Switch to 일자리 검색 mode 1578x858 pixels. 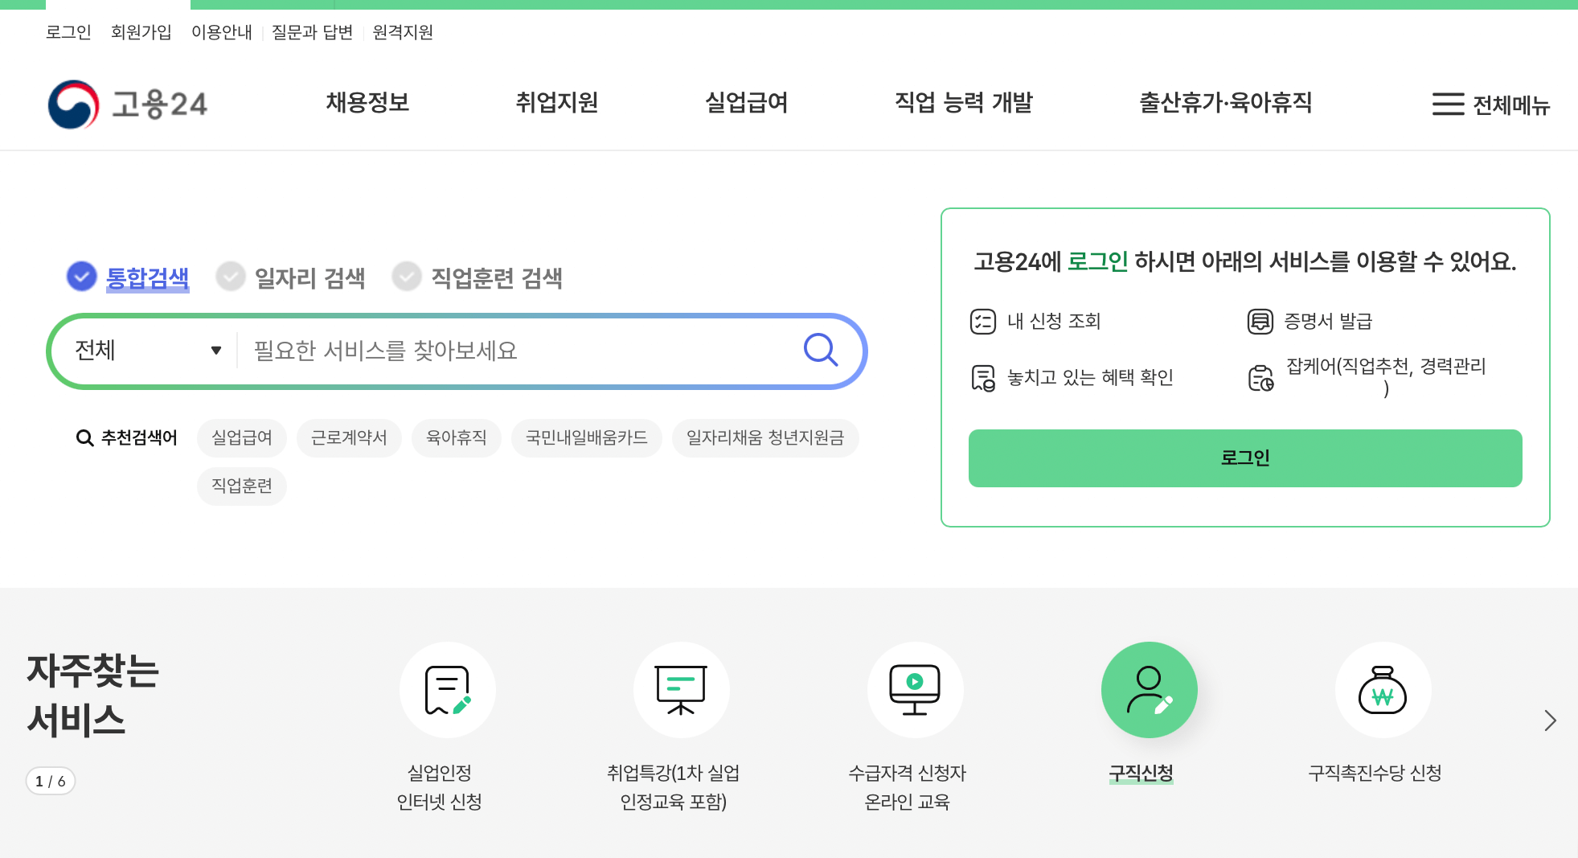230,276
